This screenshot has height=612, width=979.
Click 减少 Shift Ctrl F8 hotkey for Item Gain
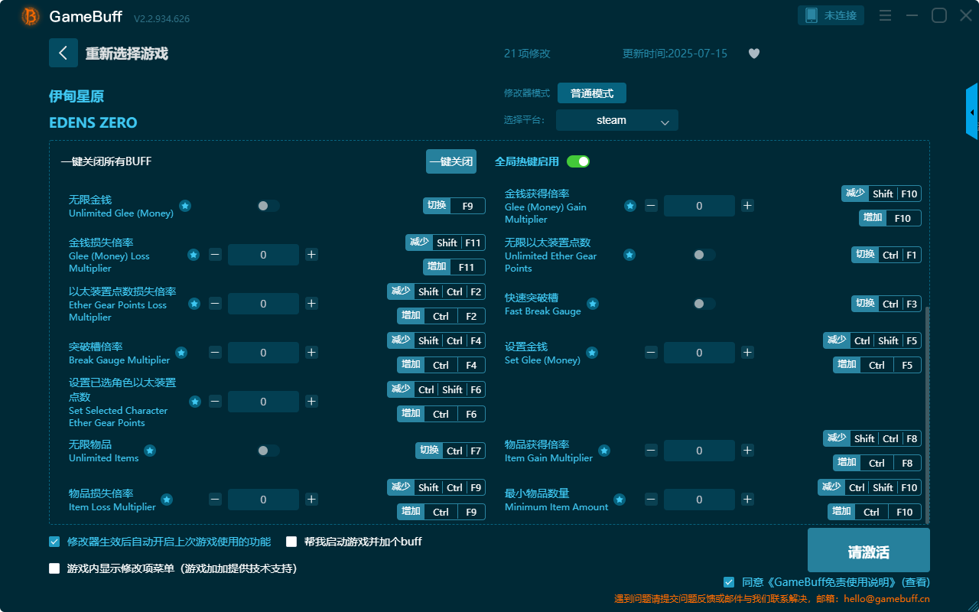(x=872, y=438)
